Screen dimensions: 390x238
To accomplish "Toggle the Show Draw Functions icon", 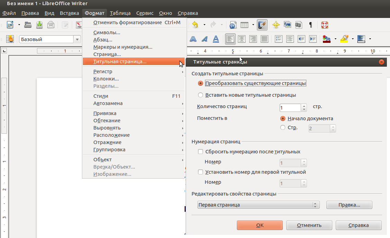I will pyautogui.click(x=262, y=25).
